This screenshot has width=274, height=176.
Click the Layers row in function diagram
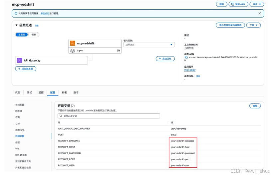coord(95,50)
